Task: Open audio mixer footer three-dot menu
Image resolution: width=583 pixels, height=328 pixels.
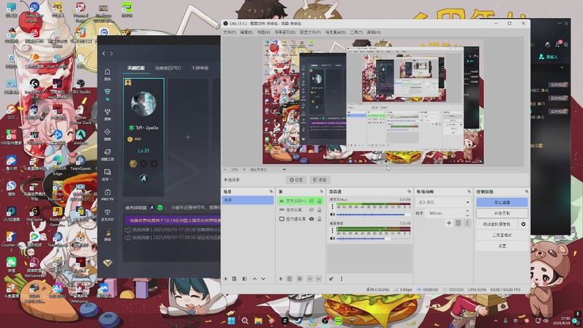Action: (341, 278)
